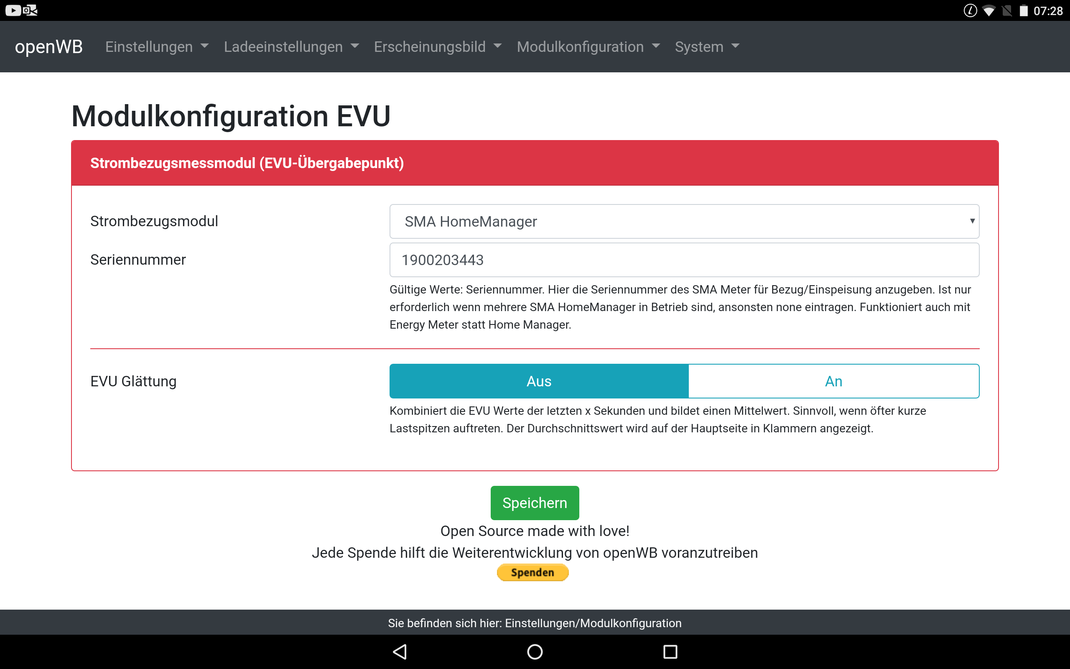Tap the circled-i status icon
Screen dimensions: 1070x669
[970, 10]
